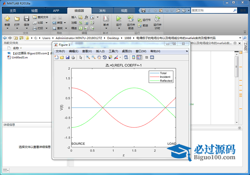Open the 断点 dropdown arrow
Screen dimensions: 250x175
(x=106, y=28)
